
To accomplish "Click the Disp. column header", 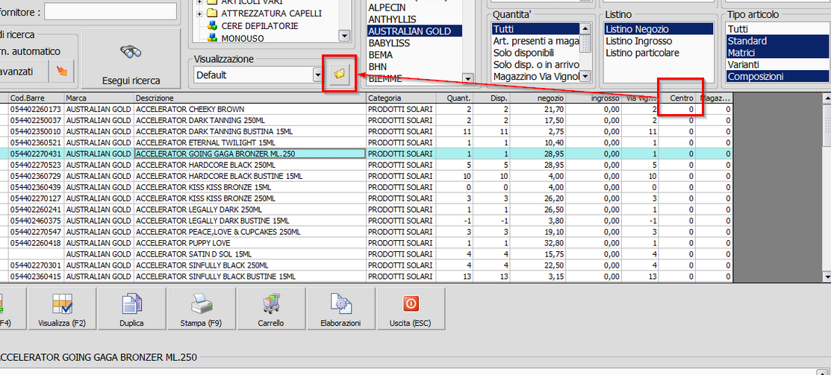I will 492,98.
